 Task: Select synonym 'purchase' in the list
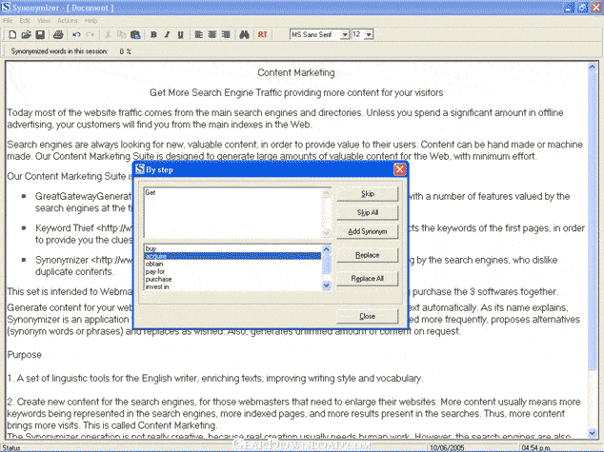tap(232, 279)
